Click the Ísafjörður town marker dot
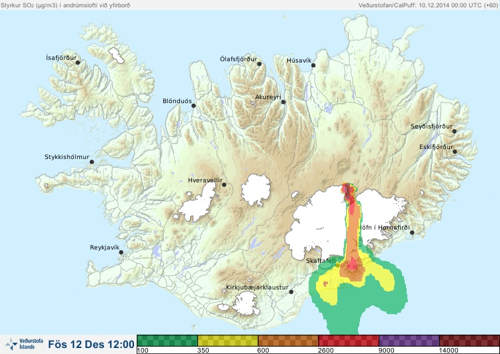Image resolution: width=500 pixels, height=354 pixels. pos(78,63)
